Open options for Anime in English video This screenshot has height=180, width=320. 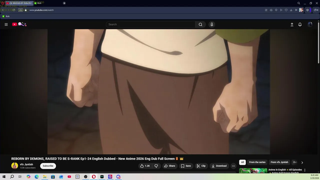(304, 170)
